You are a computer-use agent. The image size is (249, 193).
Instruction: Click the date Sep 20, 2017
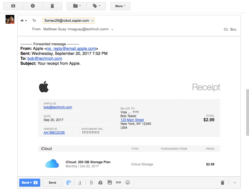pyautogui.click(x=53, y=120)
